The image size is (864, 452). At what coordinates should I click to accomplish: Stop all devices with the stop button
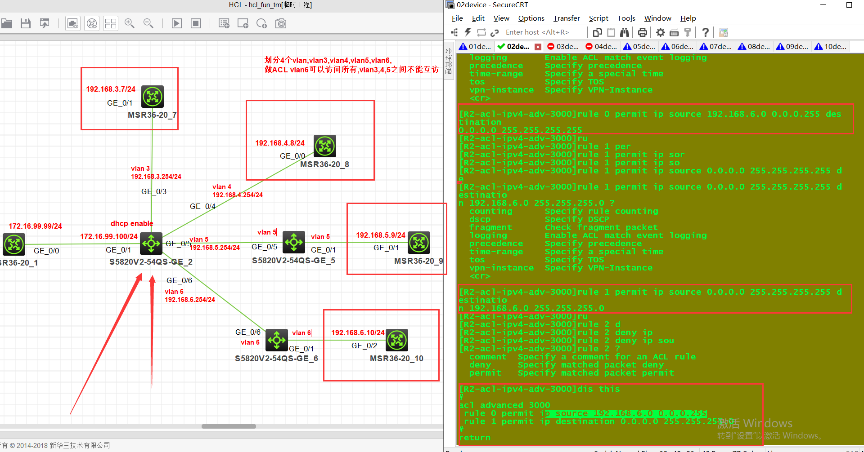tap(196, 23)
